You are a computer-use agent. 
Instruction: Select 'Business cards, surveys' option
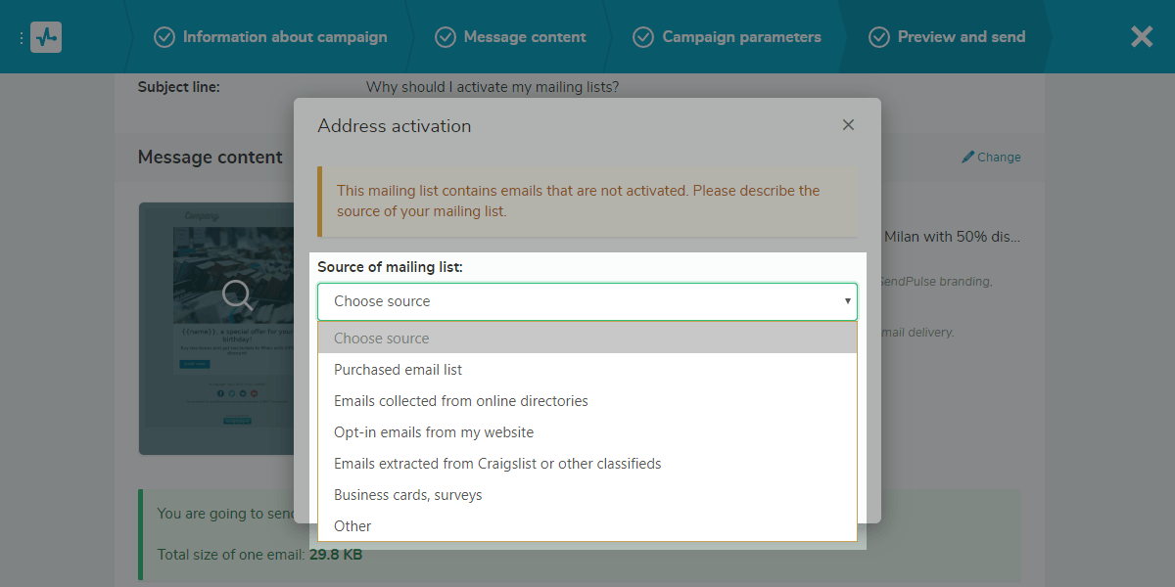(407, 495)
